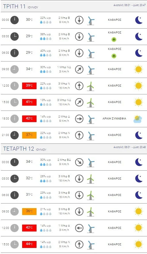Click the ΤΕΤΑΡΤΗ 12 ΙΟΥΝΙΟΥ day header

click(x=25, y=149)
